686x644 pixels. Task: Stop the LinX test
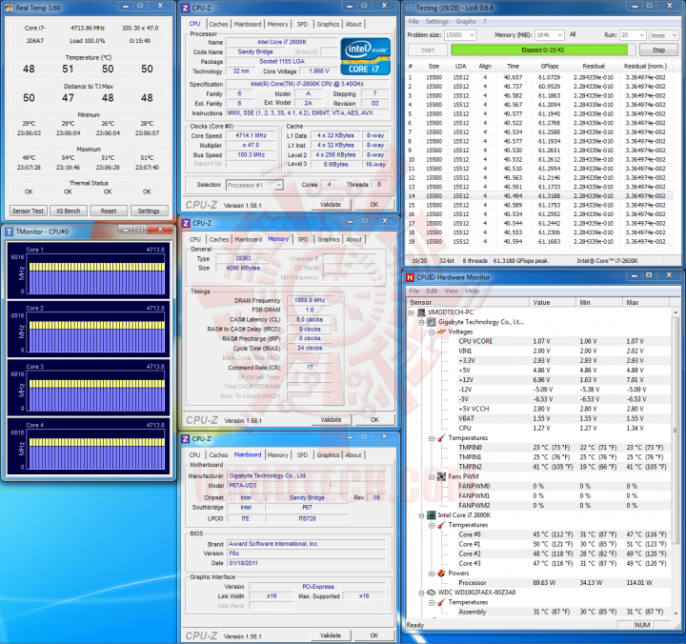point(658,50)
